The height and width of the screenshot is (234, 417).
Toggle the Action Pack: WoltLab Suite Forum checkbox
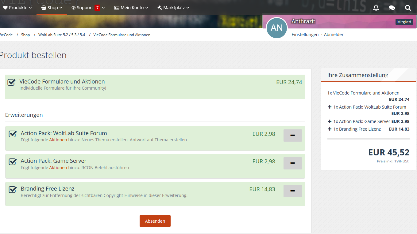coord(13,134)
